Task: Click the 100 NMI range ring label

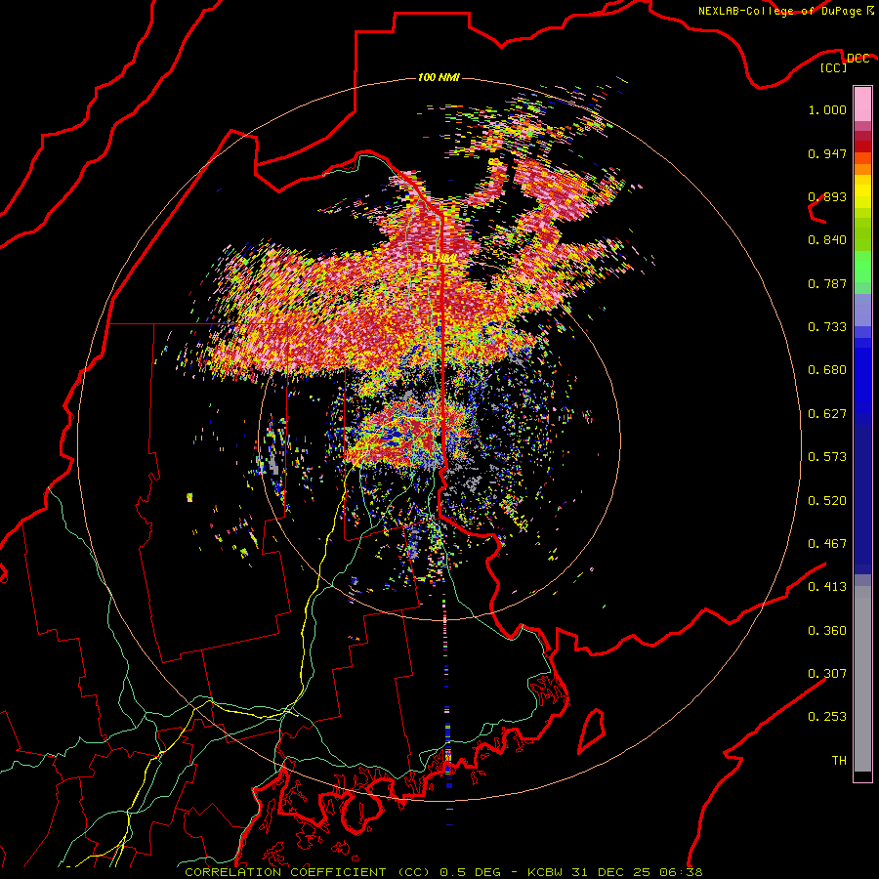Action: click(439, 77)
